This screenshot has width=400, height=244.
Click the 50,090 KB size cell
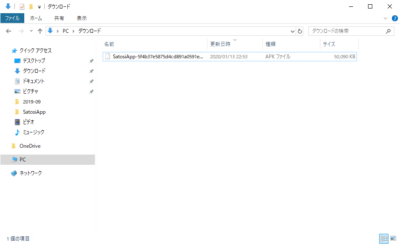344,57
